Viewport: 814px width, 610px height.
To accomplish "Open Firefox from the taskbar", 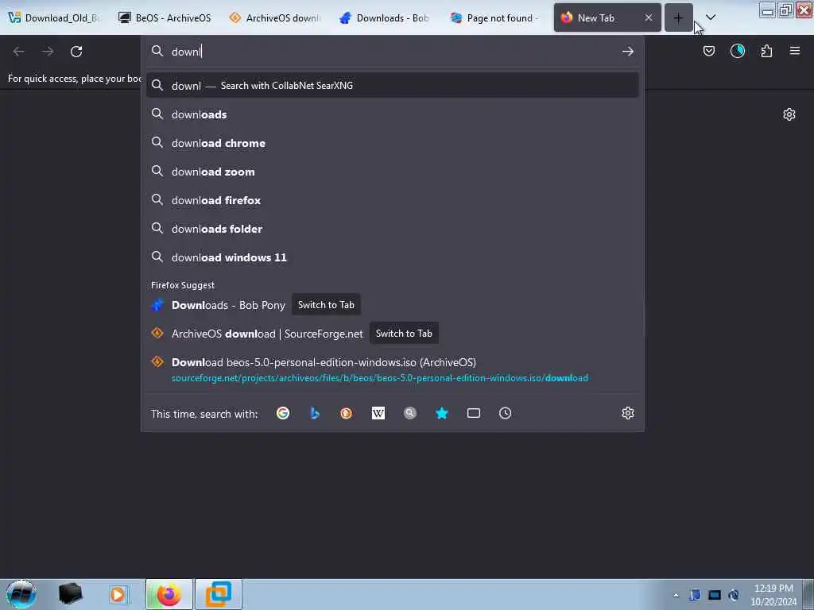I will (169, 594).
